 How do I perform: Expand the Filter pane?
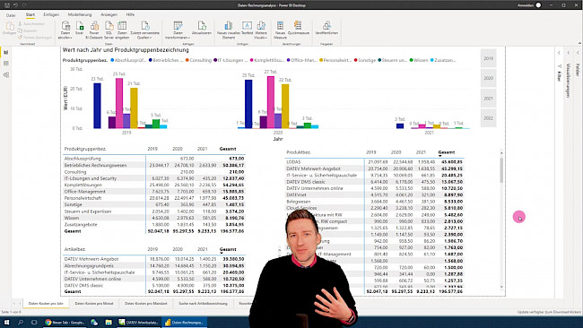559,53
